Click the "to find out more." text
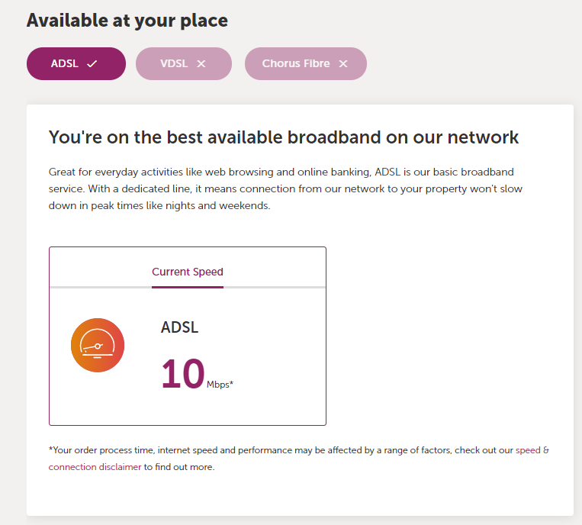Screen dimensions: 582x525 tap(179, 467)
